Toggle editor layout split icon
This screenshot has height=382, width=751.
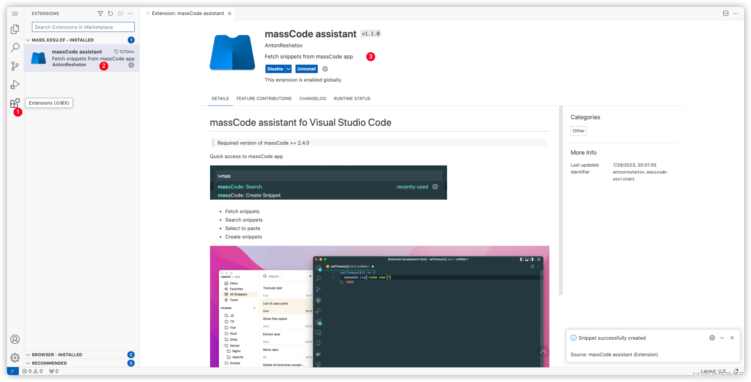click(x=726, y=13)
